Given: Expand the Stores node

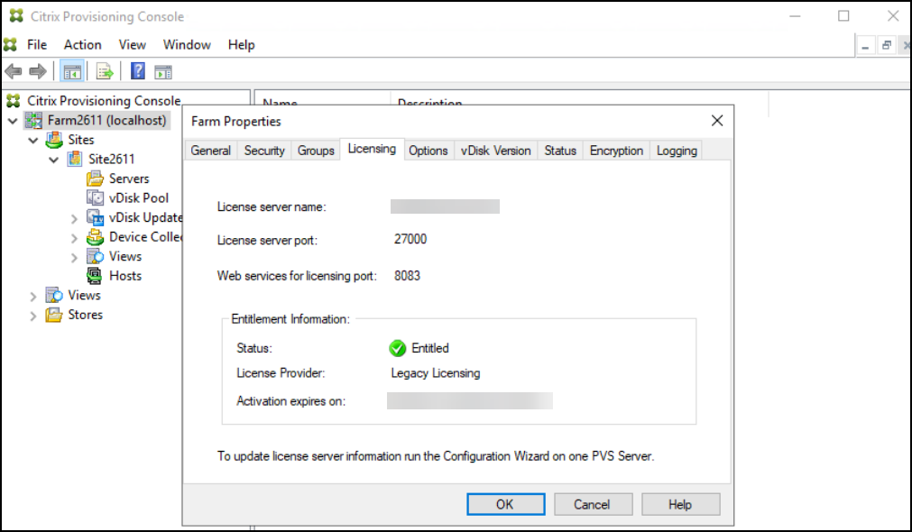Looking at the screenshot, I should tap(33, 314).
